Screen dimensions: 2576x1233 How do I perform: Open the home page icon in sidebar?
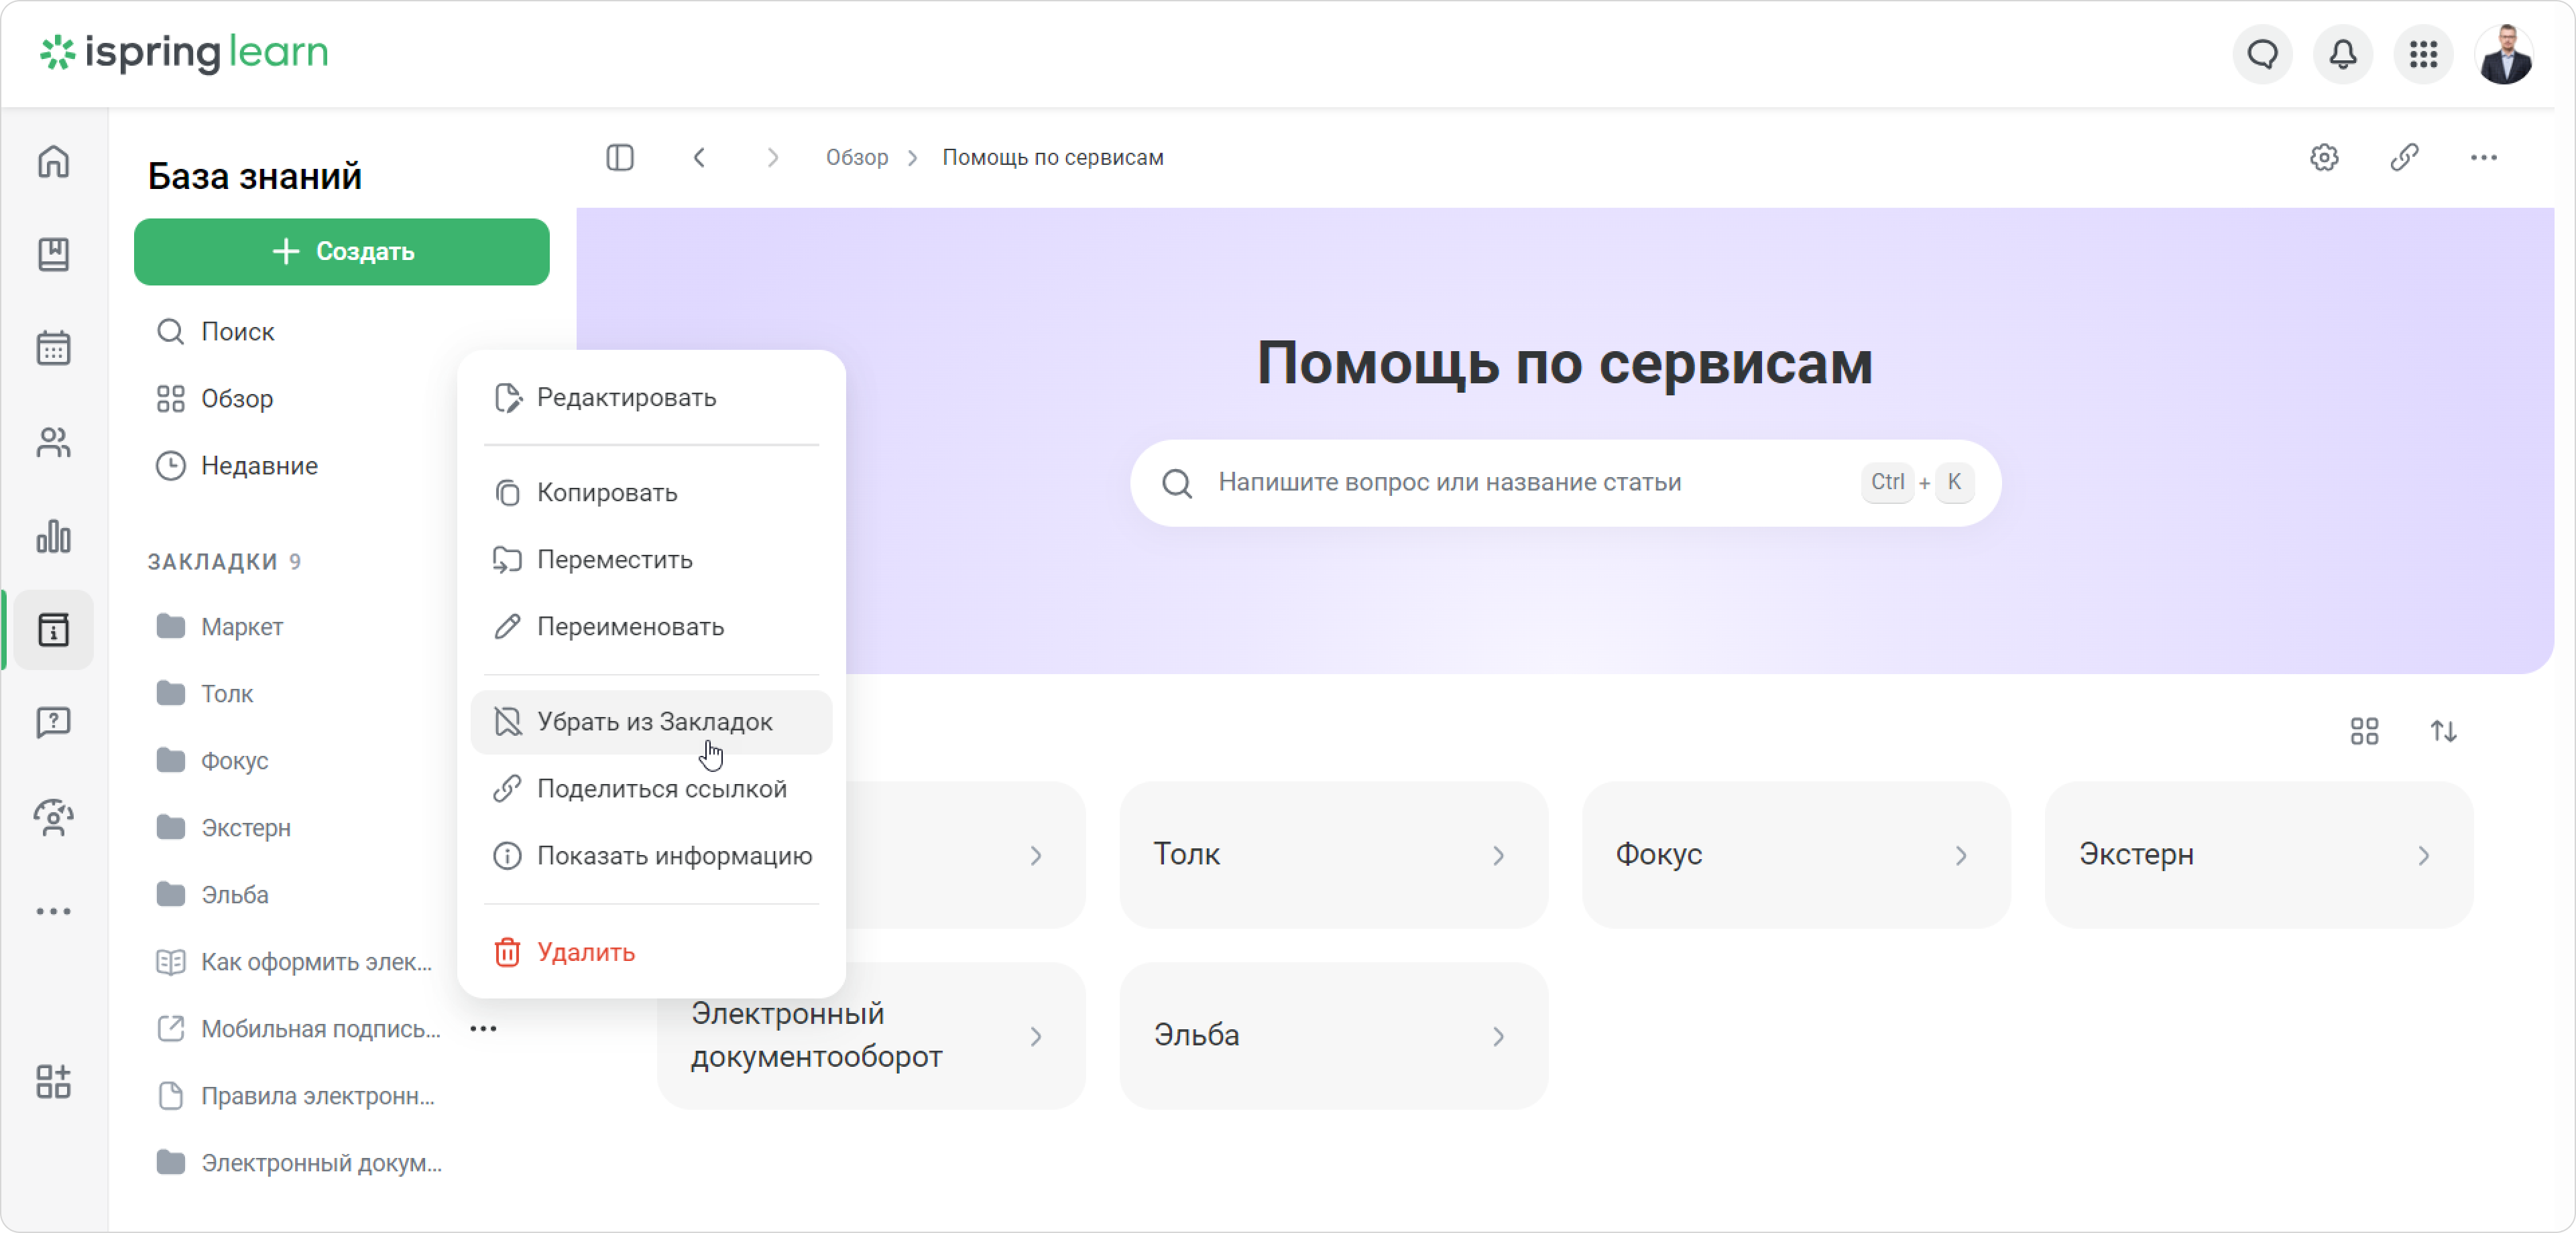click(54, 161)
